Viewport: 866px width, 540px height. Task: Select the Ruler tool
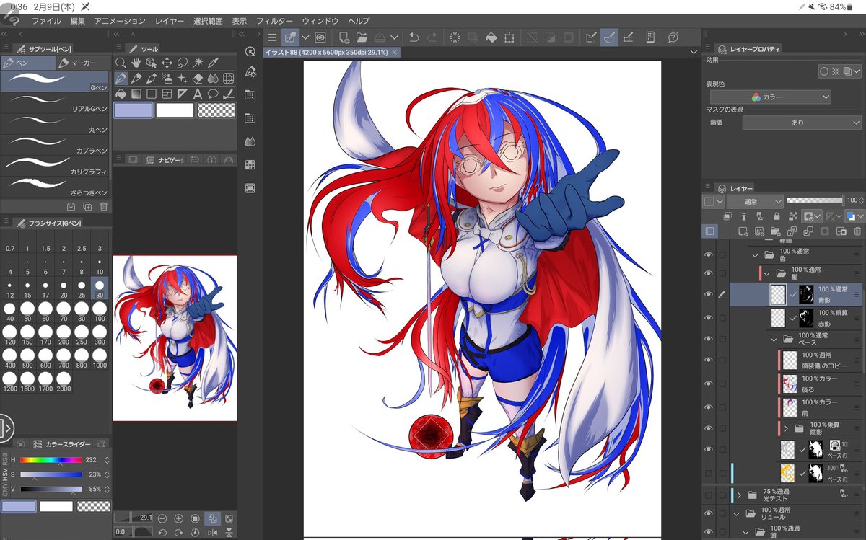pyautogui.click(x=183, y=94)
